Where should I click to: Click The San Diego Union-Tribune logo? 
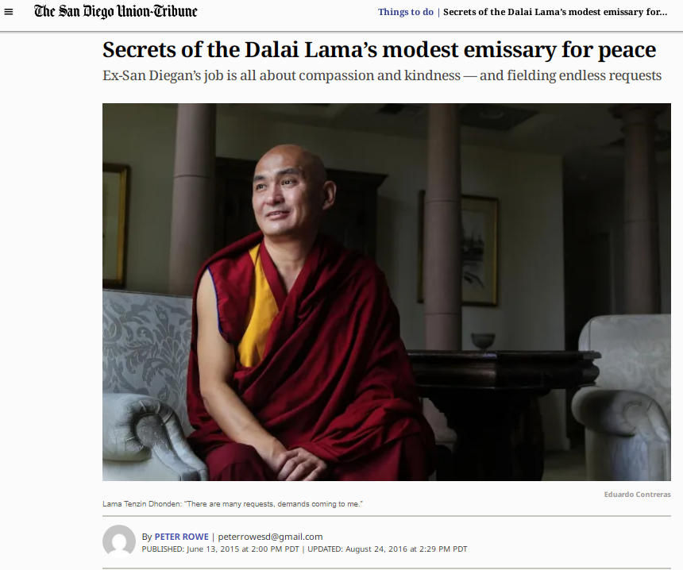[x=116, y=11]
